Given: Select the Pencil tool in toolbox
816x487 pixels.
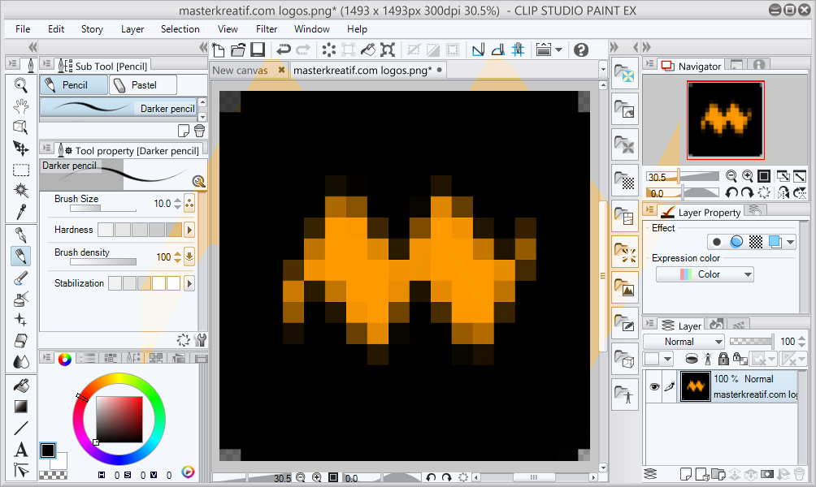Looking at the screenshot, I should (21, 256).
